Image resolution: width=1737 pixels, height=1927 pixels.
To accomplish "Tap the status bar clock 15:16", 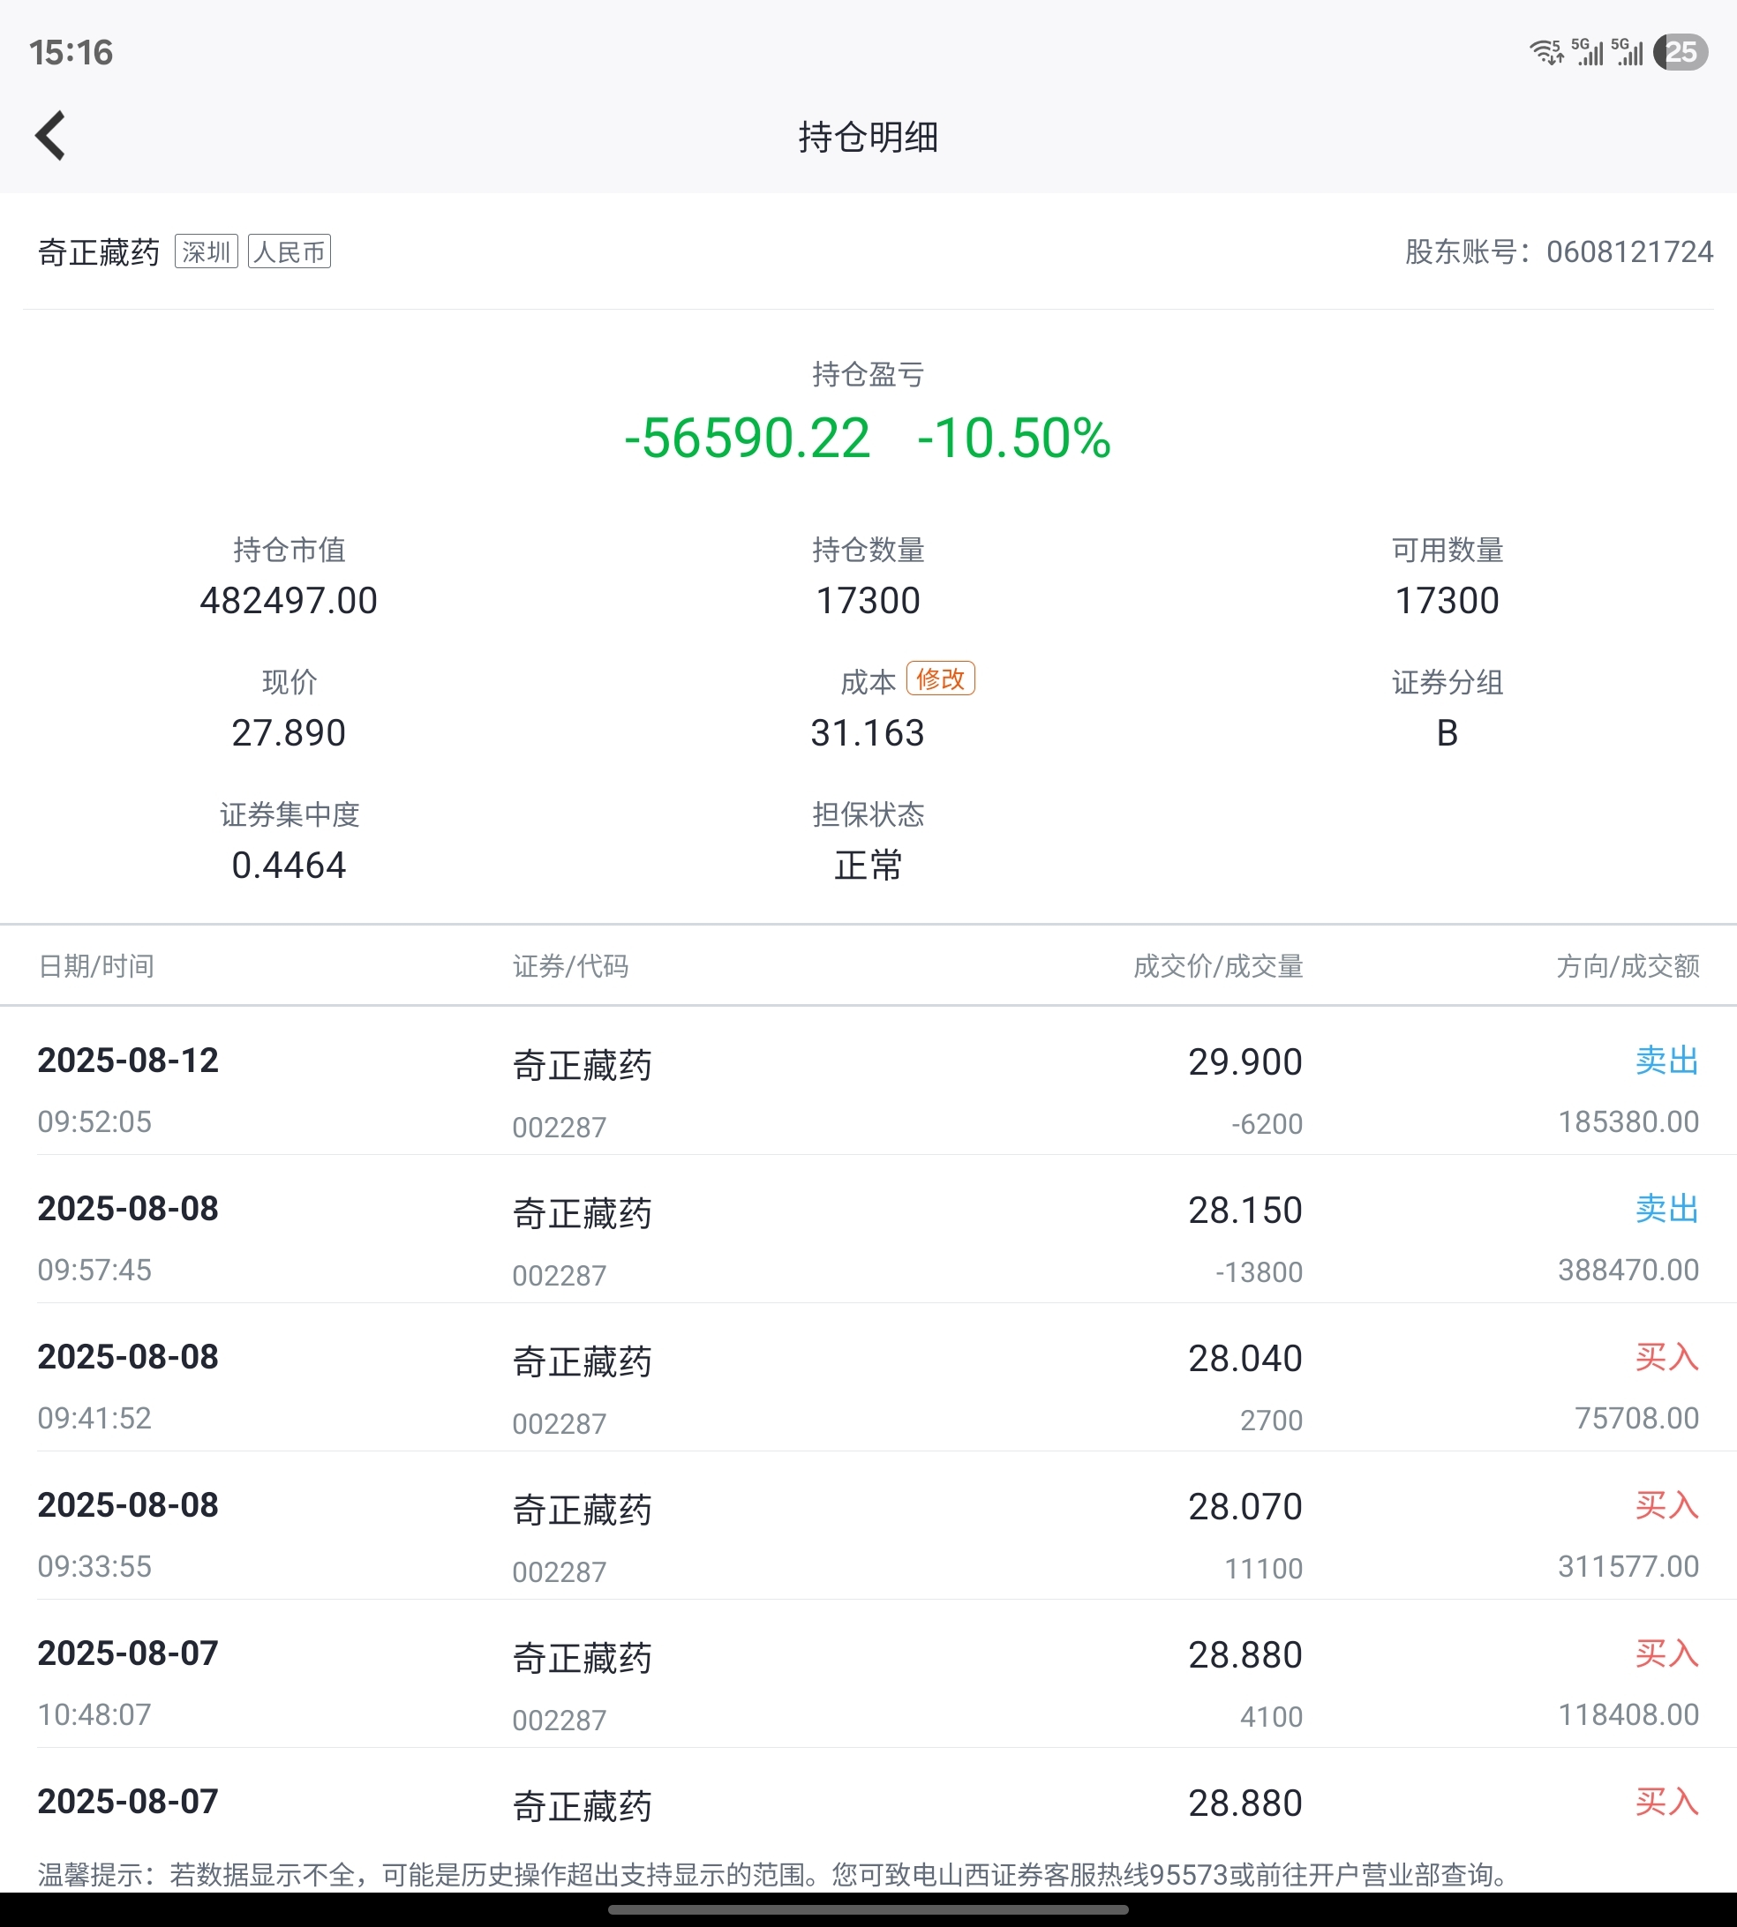I will pyautogui.click(x=71, y=52).
